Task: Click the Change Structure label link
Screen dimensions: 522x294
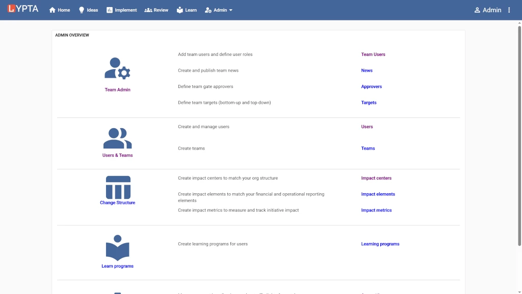Action: point(118,202)
